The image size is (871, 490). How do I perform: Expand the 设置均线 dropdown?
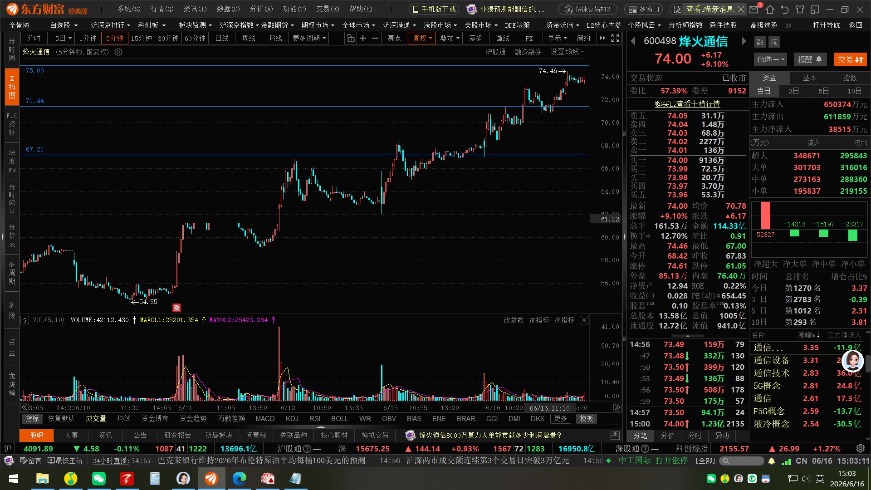click(x=567, y=52)
